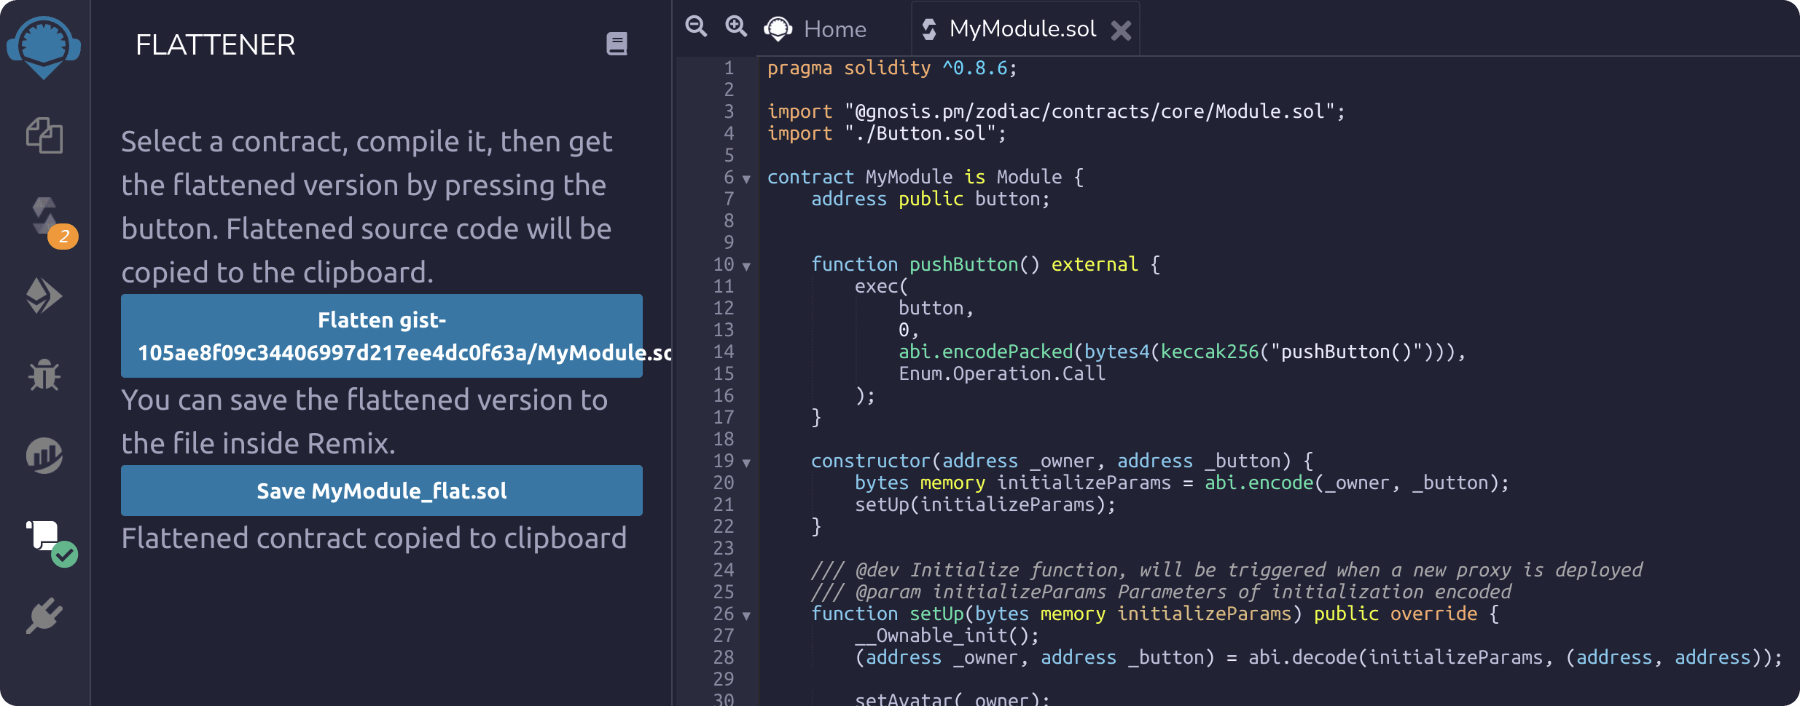
Task: Click the abi.encodePacked code line
Action: (x=1182, y=352)
